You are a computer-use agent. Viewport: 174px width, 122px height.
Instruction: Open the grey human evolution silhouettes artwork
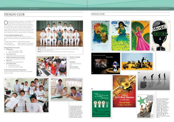[154, 81]
